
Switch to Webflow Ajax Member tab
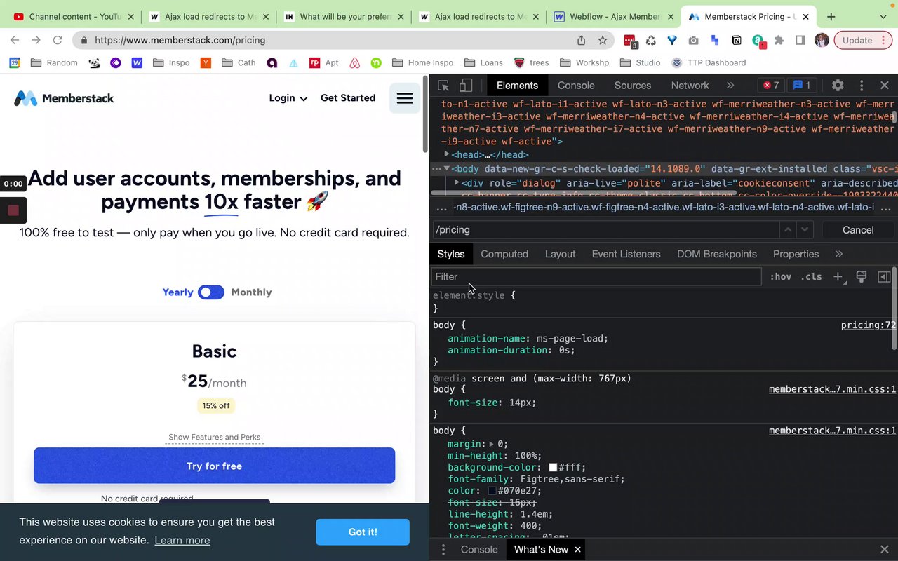pos(614,16)
